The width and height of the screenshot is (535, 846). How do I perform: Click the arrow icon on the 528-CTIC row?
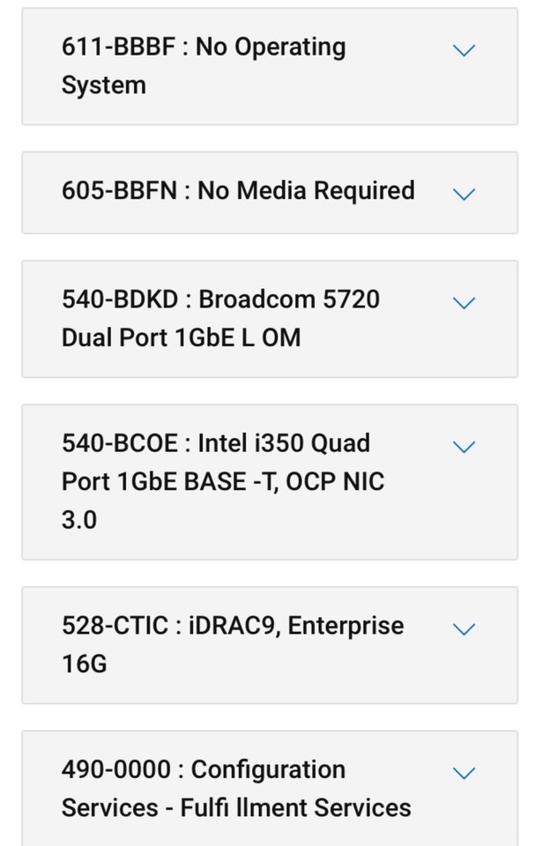point(464,629)
